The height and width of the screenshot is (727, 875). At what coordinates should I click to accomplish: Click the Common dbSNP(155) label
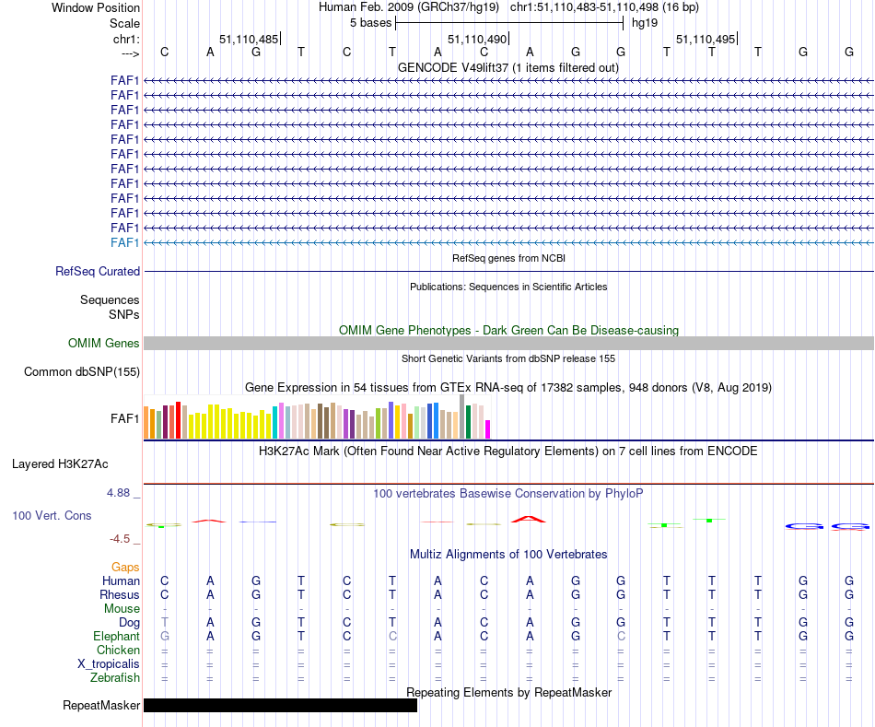click(81, 372)
